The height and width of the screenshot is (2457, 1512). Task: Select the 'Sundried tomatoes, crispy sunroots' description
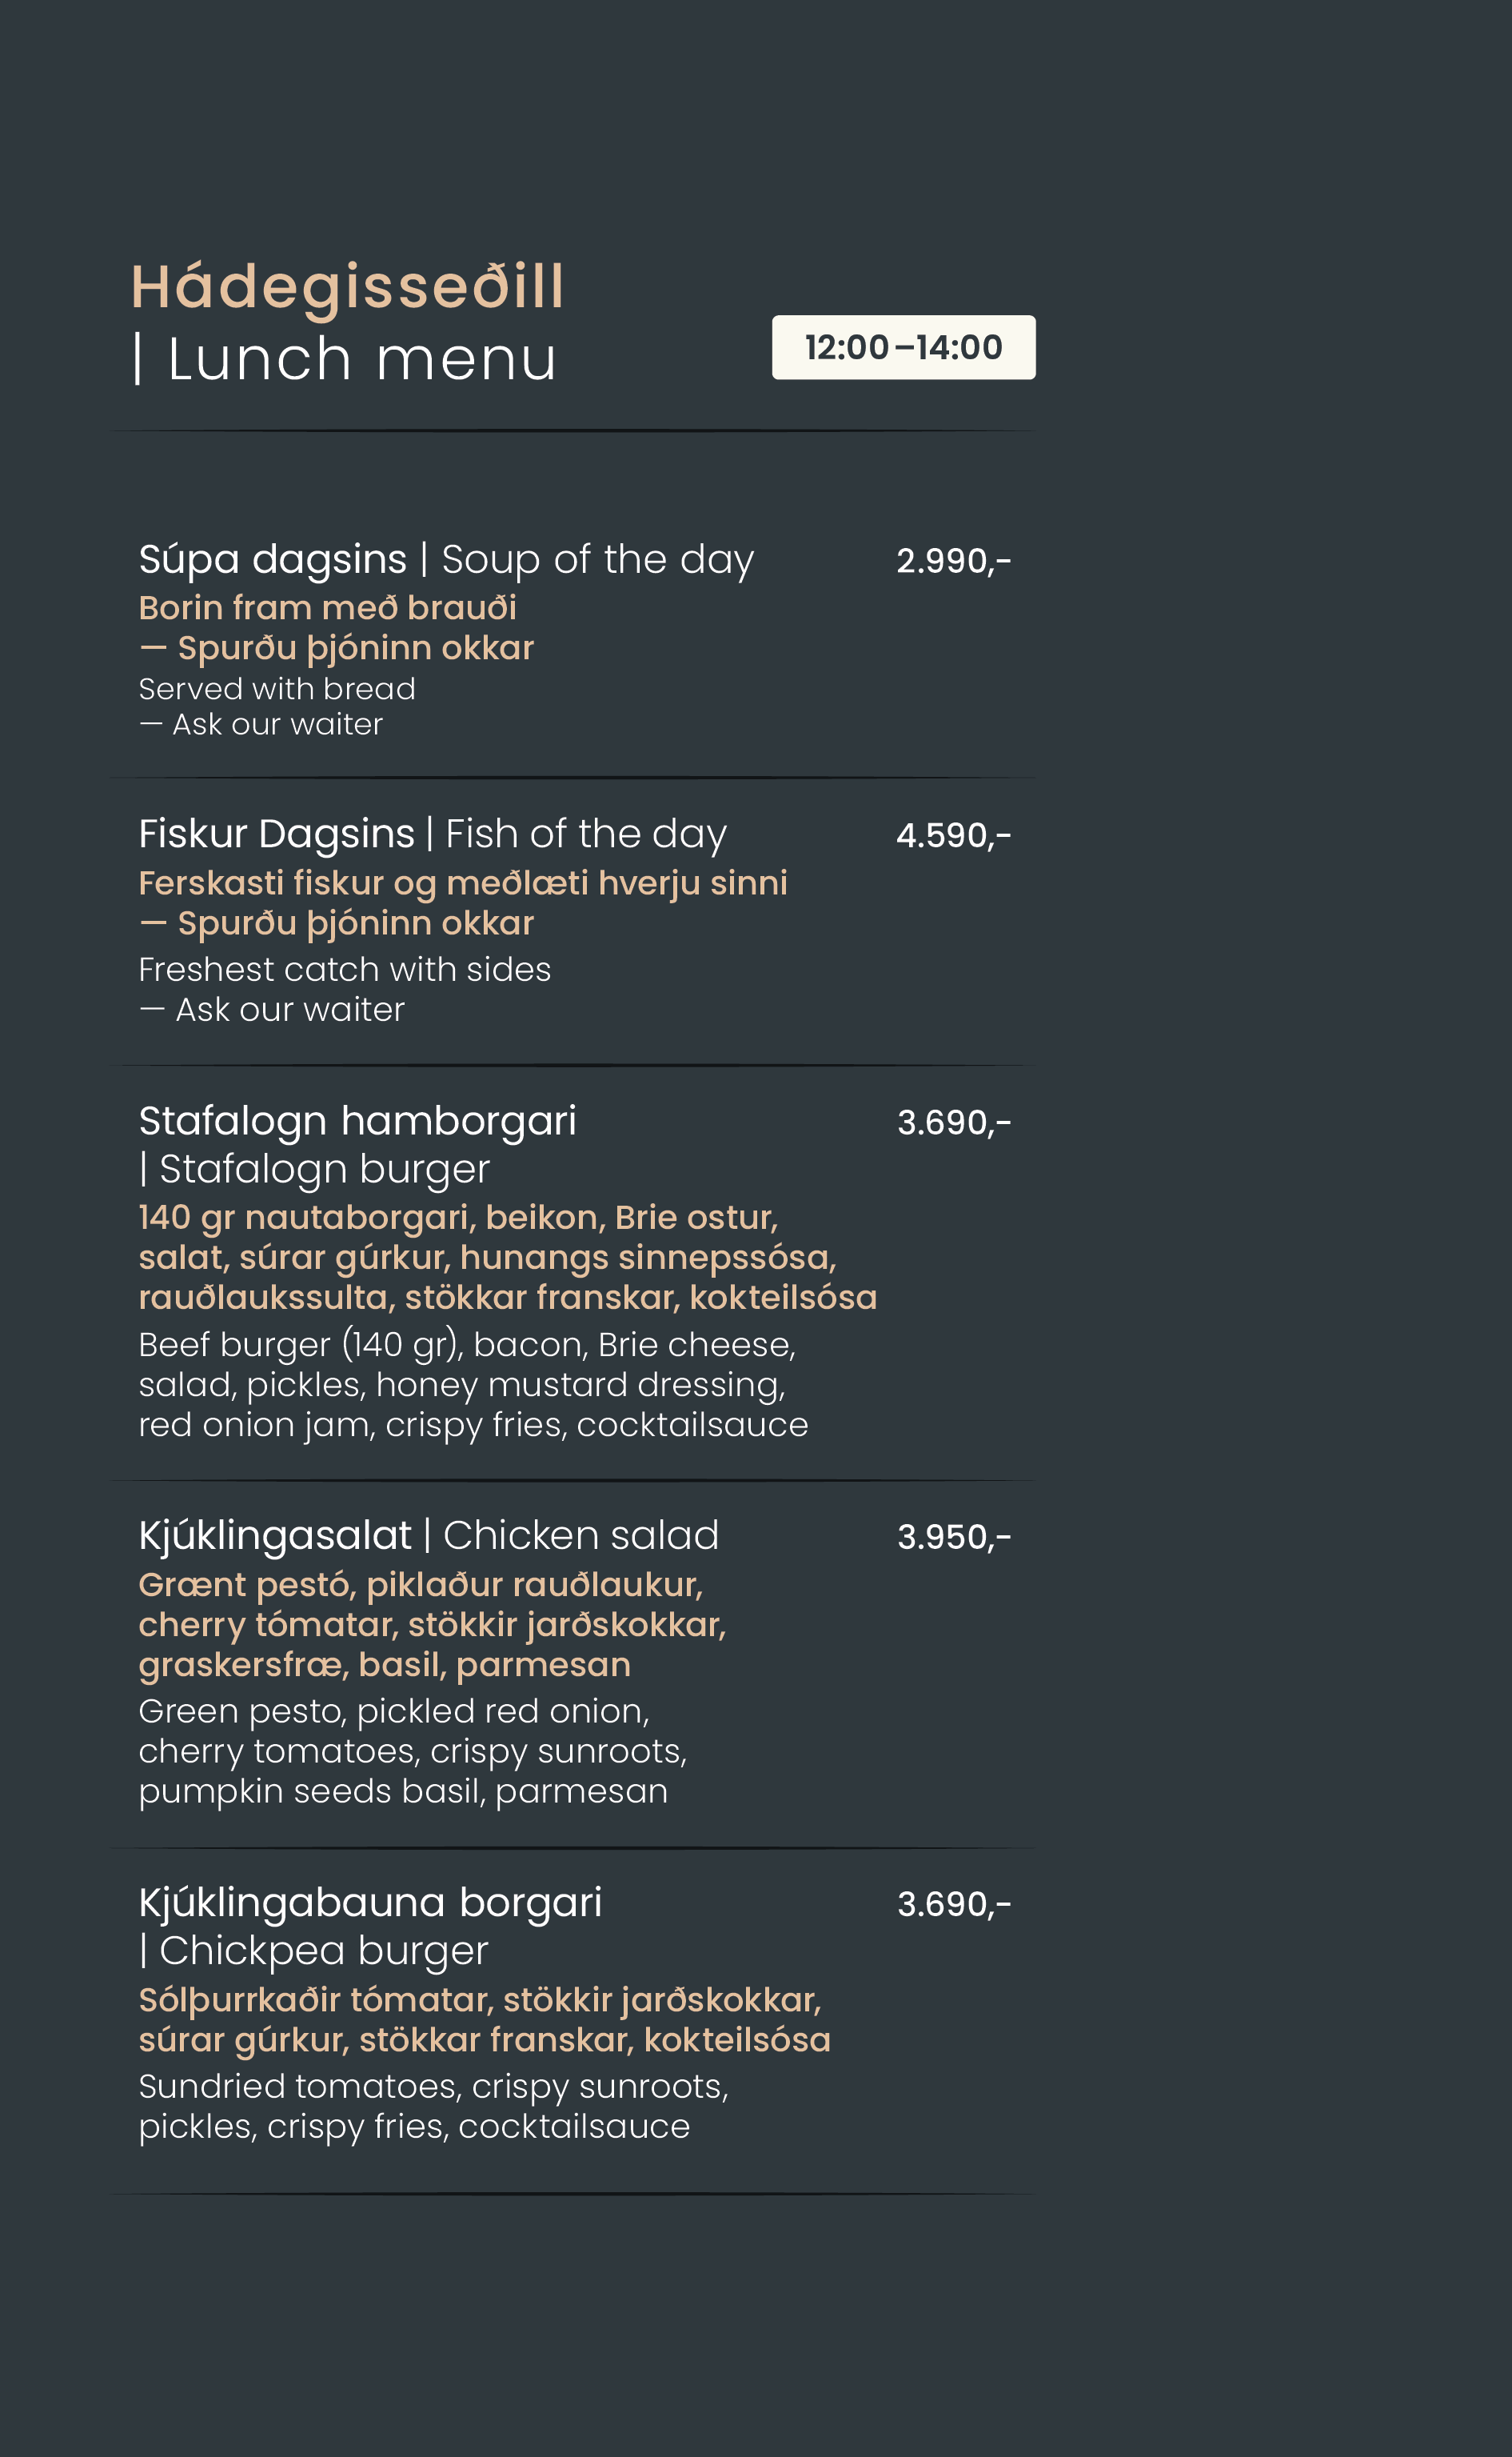click(x=433, y=2087)
